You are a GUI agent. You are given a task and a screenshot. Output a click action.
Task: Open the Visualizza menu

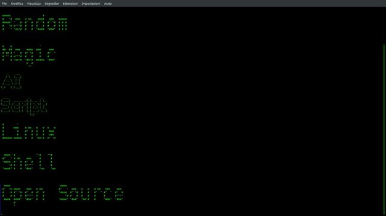(34, 4)
